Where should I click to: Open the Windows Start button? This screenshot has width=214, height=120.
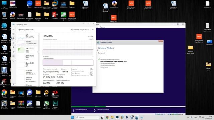73,117
